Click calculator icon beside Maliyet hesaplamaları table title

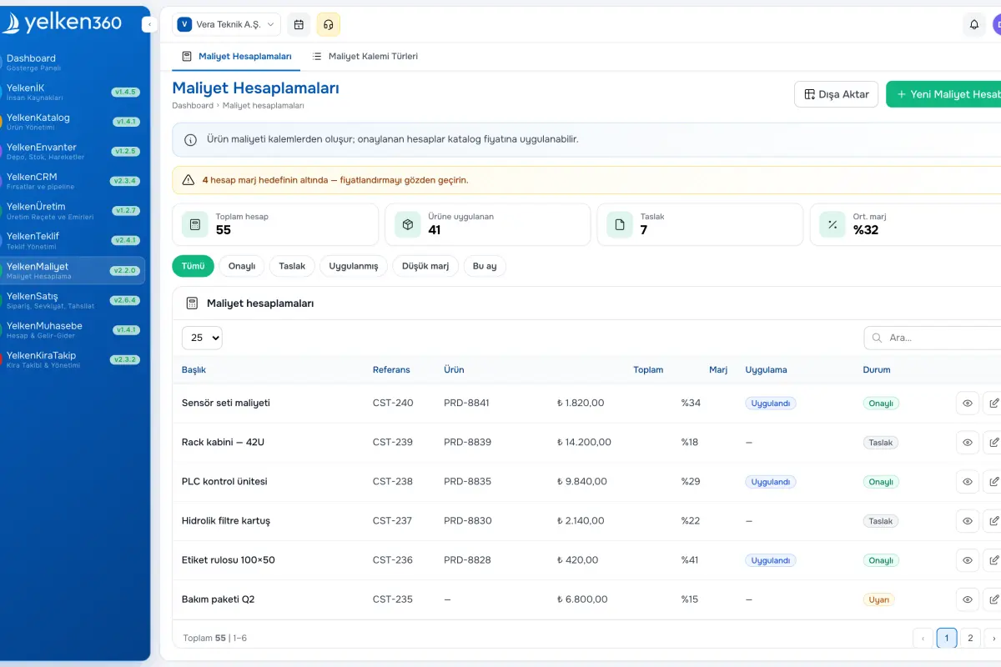pos(192,303)
